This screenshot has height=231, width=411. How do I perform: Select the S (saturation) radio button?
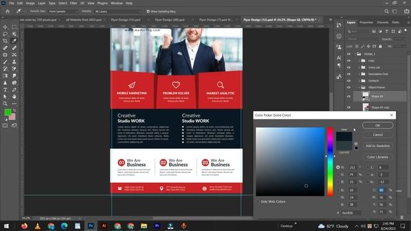[x=338, y=175]
